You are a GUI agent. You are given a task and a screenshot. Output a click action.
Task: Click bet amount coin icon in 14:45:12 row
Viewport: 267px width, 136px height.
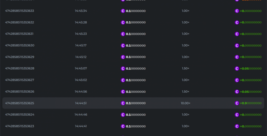tap(123, 57)
